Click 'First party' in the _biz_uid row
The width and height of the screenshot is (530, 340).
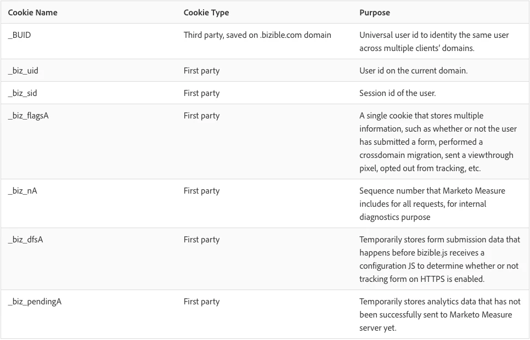tap(201, 71)
